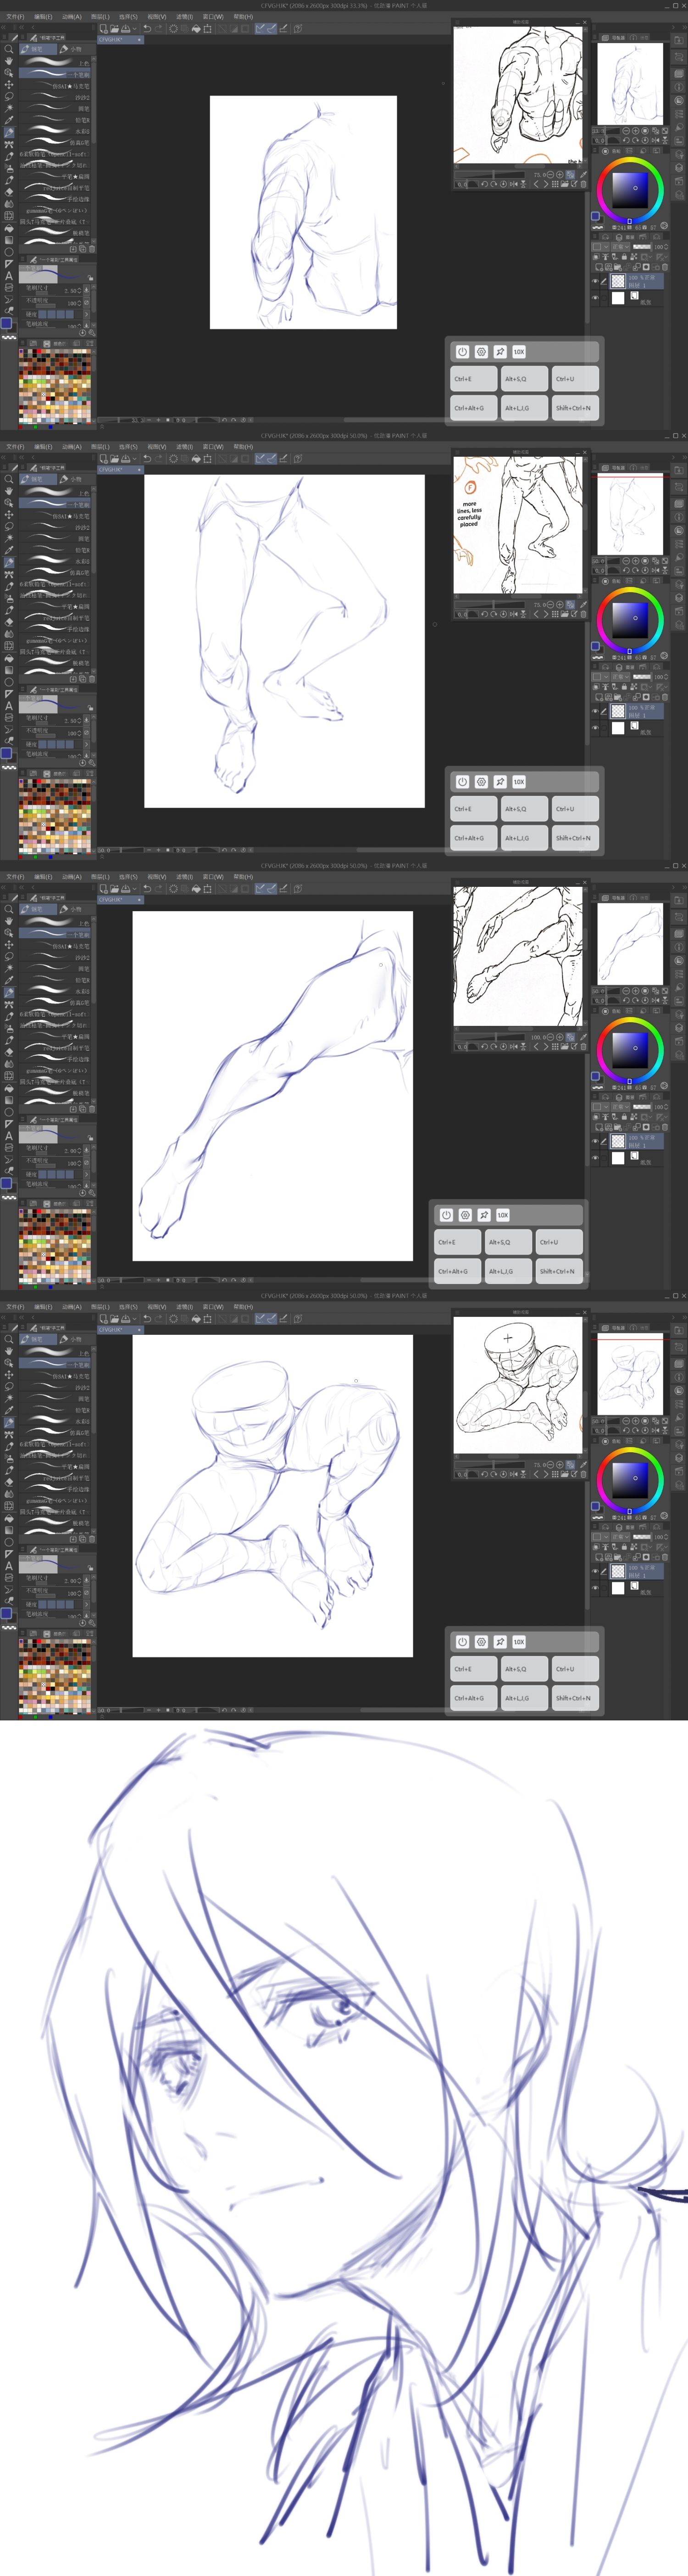Select the Zoom magnifier tool in arm-sketch window
This screenshot has width=688, height=2576.
coord(9,49)
